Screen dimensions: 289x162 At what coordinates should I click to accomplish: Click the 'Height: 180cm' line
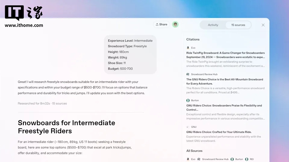click(118, 52)
